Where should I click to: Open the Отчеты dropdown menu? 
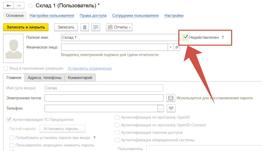(119, 27)
